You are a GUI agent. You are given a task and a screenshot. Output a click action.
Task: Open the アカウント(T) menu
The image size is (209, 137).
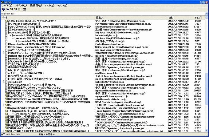pos(21,6)
